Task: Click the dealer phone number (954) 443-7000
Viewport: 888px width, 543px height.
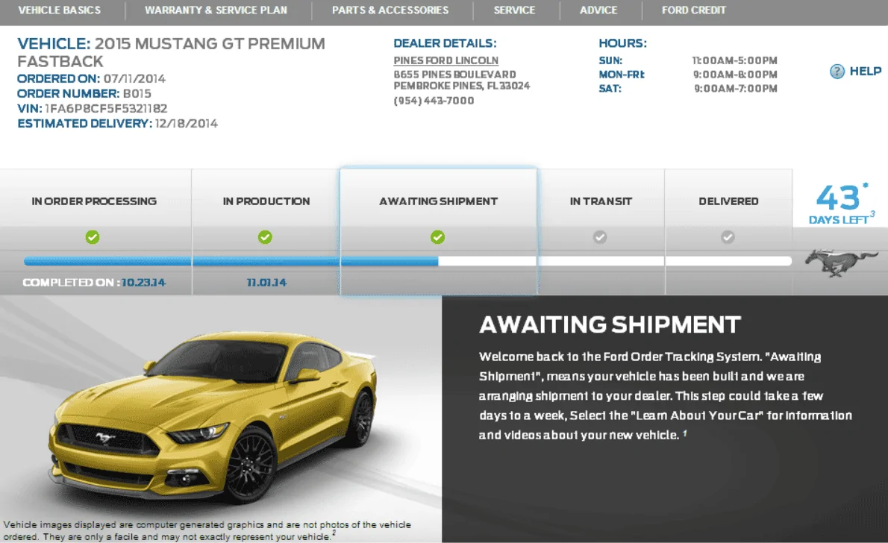Action: [434, 101]
